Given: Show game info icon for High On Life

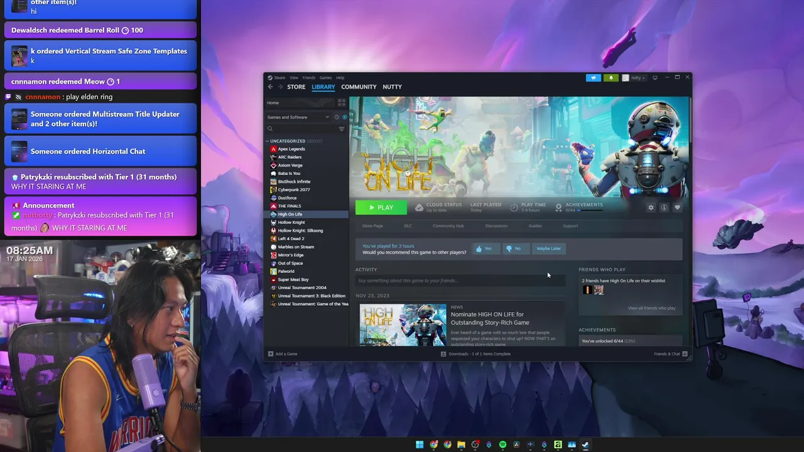Looking at the screenshot, I should [664, 207].
